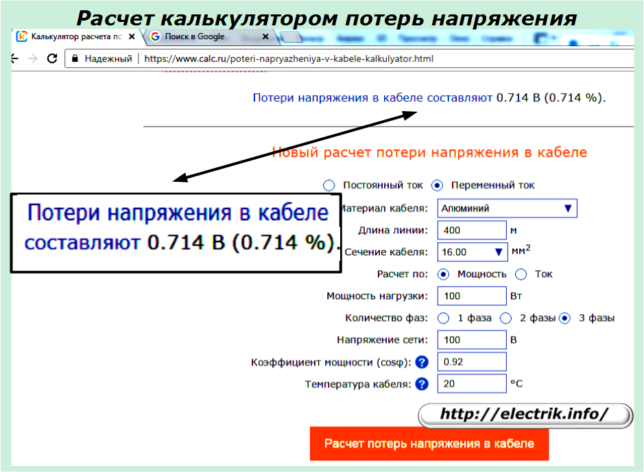The height and width of the screenshot is (472, 644).
Task: Reload the page with refresh icon
Action: tap(51, 58)
